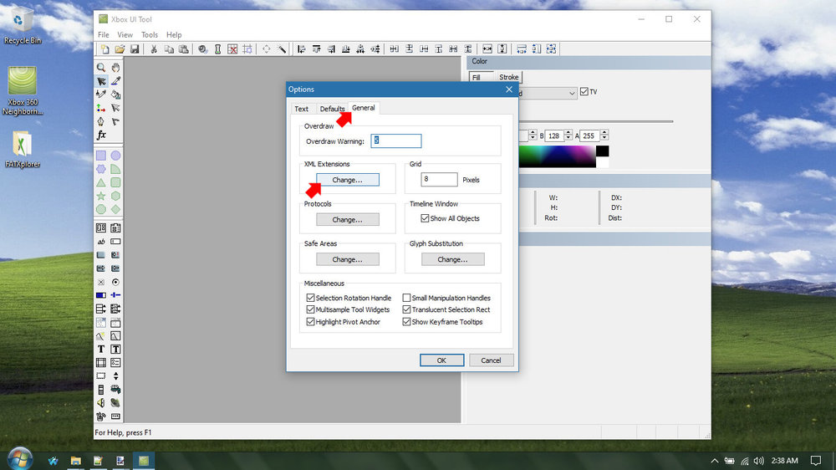This screenshot has height=470, width=836.
Task: Click the Save disk toolbar icon
Action: click(x=135, y=49)
